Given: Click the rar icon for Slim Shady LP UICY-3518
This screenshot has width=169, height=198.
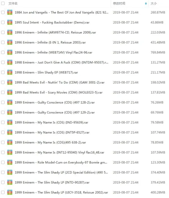Looking at the screenshot, I should point(10,192).
